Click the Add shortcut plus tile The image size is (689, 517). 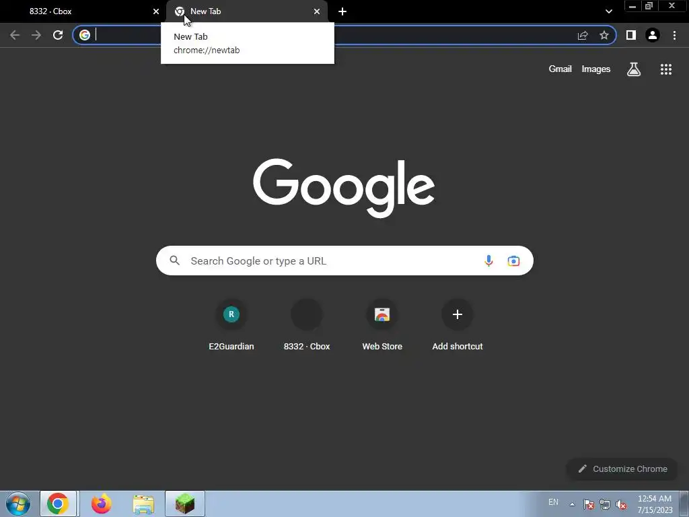click(x=458, y=324)
